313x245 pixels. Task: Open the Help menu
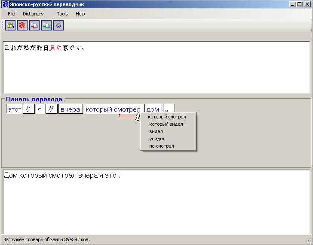80,14
